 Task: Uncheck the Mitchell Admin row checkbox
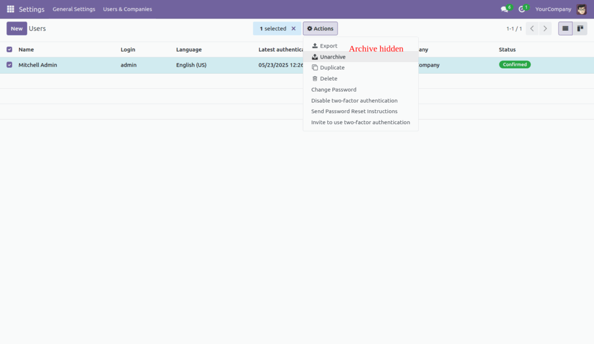8,64
